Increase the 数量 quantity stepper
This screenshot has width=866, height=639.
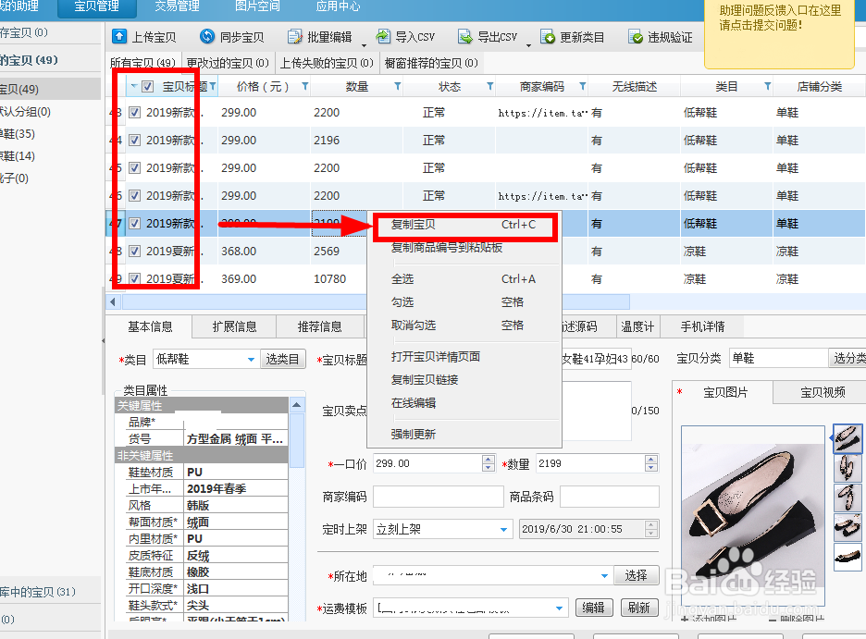(x=651, y=459)
